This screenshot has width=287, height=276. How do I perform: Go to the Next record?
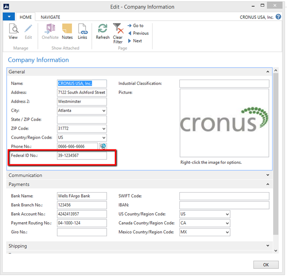pos(135,41)
